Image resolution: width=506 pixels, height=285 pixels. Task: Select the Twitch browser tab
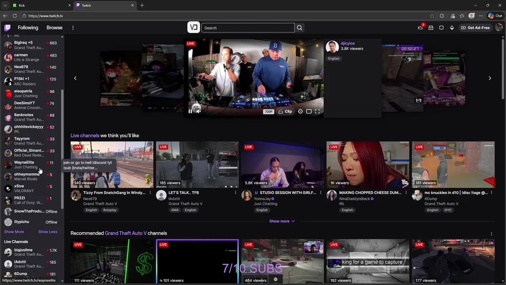tap(105, 5)
